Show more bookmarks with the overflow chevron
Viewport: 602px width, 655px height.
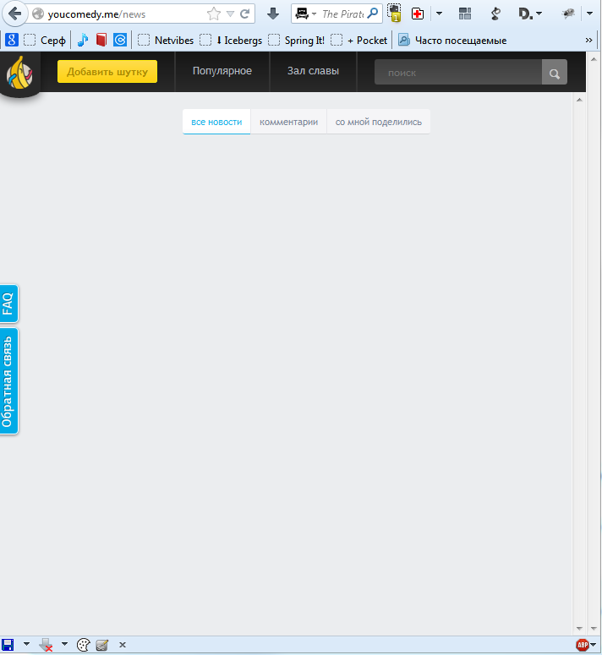point(589,40)
